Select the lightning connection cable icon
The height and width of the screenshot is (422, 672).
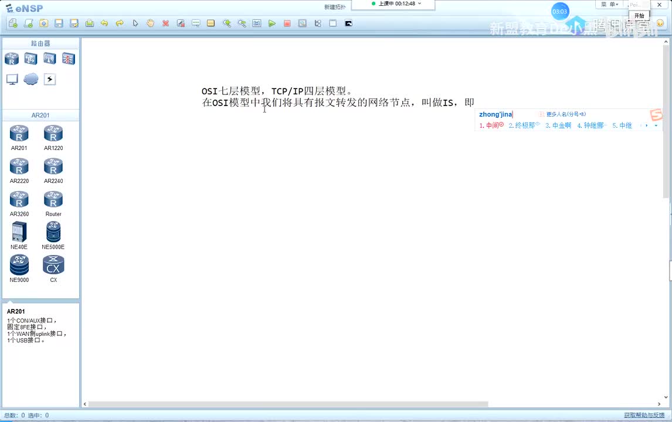pyautogui.click(x=50, y=79)
